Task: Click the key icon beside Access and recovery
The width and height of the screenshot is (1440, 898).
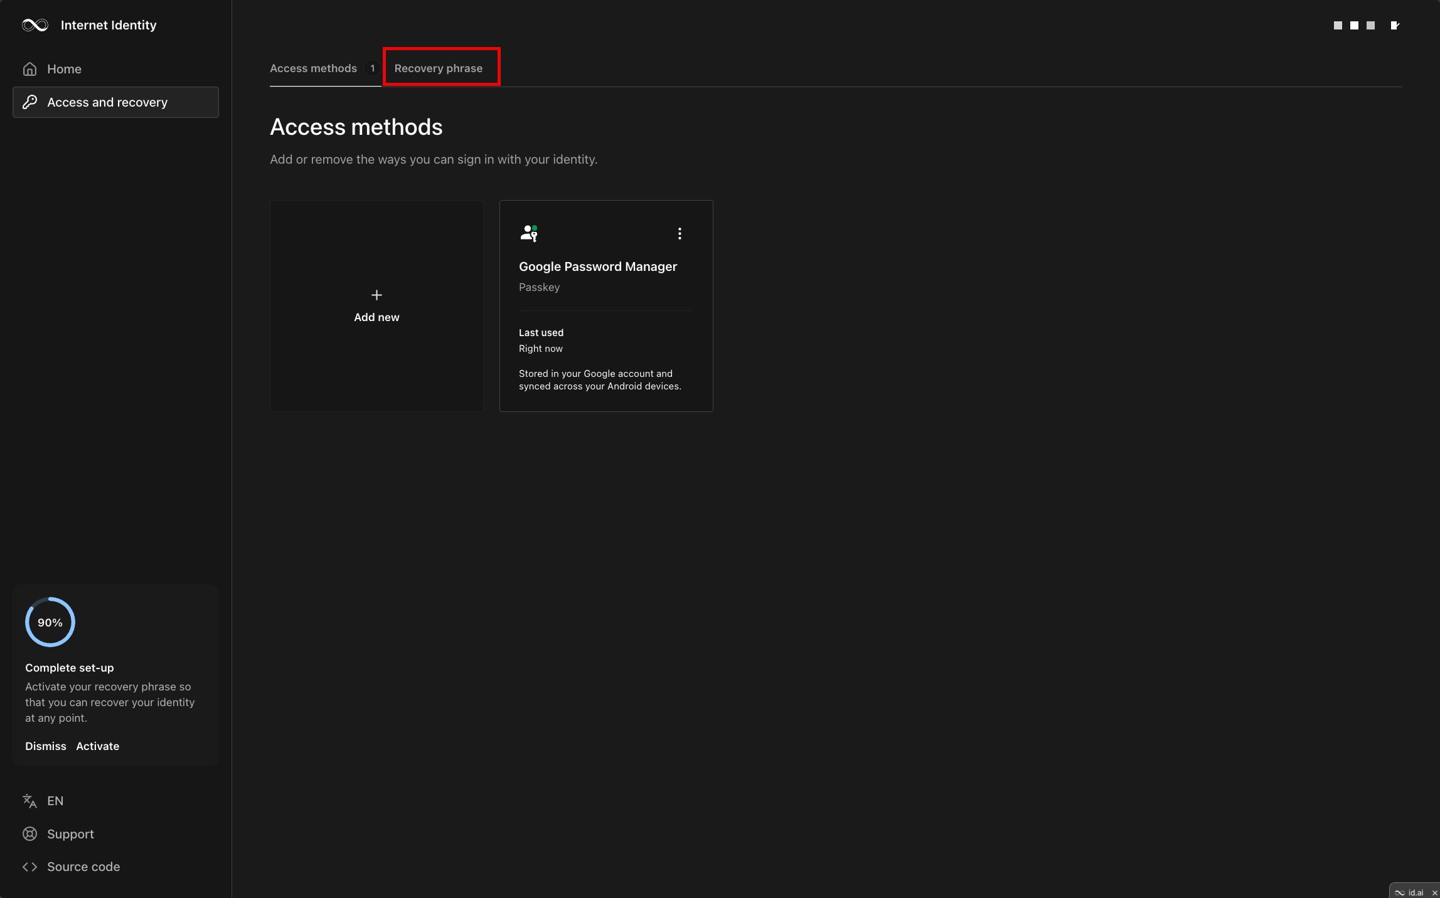Action: coord(29,102)
